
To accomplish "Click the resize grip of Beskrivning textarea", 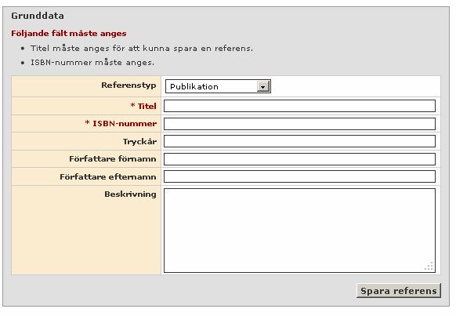I will [x=429, y=267].
